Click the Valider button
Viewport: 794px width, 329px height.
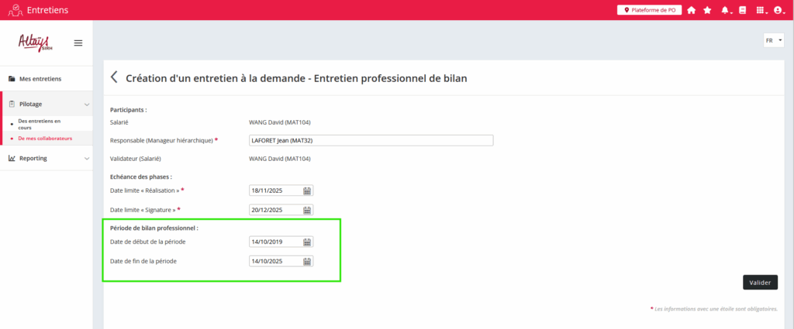click(x=760, y=283)
